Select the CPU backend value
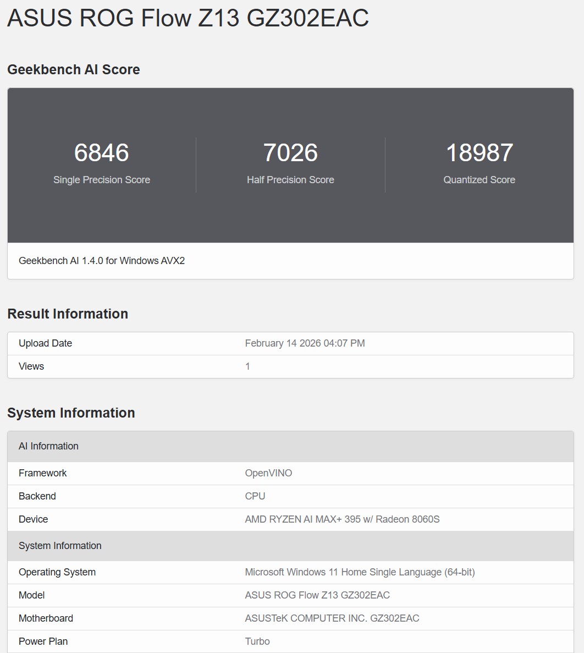This screenshot has width=584, height=653. [x=255, y=496]
